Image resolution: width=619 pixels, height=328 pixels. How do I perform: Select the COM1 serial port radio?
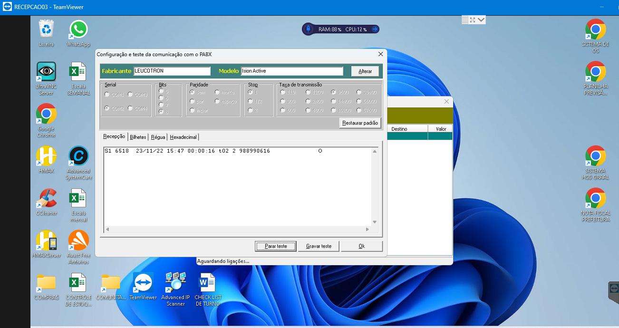(x=107, y=95)
